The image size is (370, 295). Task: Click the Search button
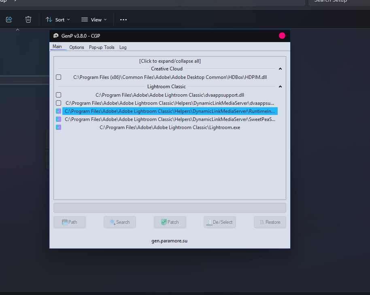click(120, 222)
